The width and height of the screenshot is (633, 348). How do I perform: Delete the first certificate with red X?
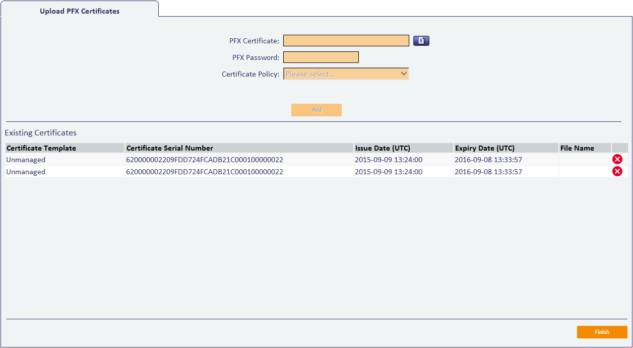[617, 160]
